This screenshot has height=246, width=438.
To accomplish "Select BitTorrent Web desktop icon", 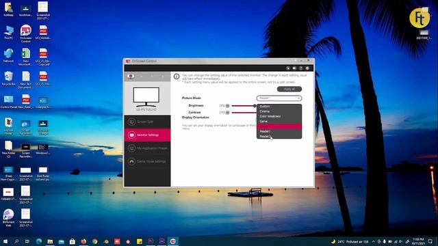I will 8,217.
